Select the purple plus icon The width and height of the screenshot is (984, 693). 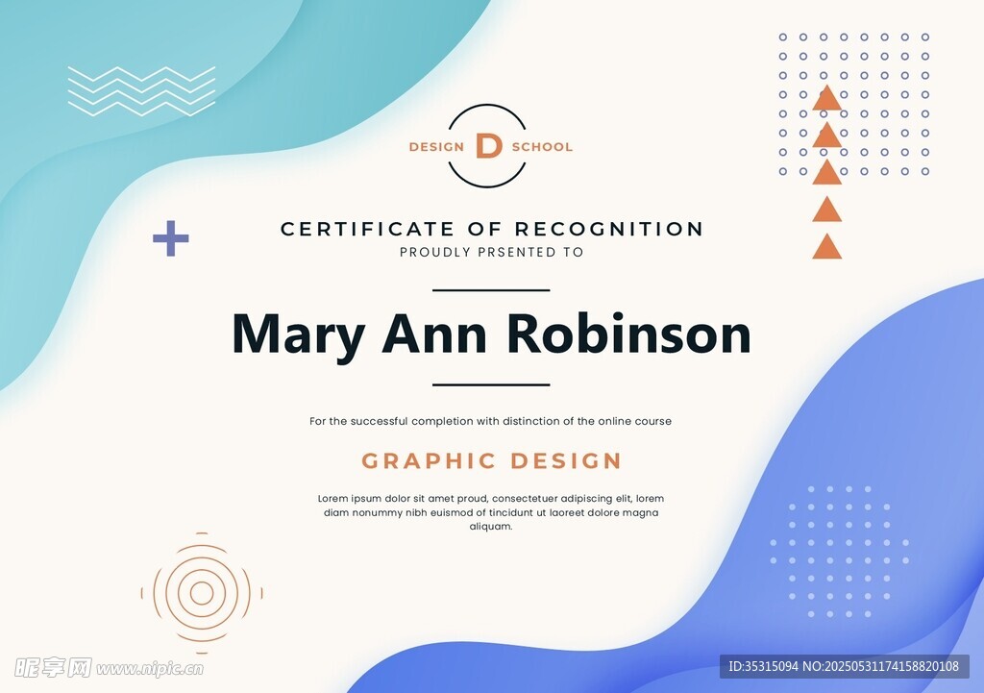(171, 238)
